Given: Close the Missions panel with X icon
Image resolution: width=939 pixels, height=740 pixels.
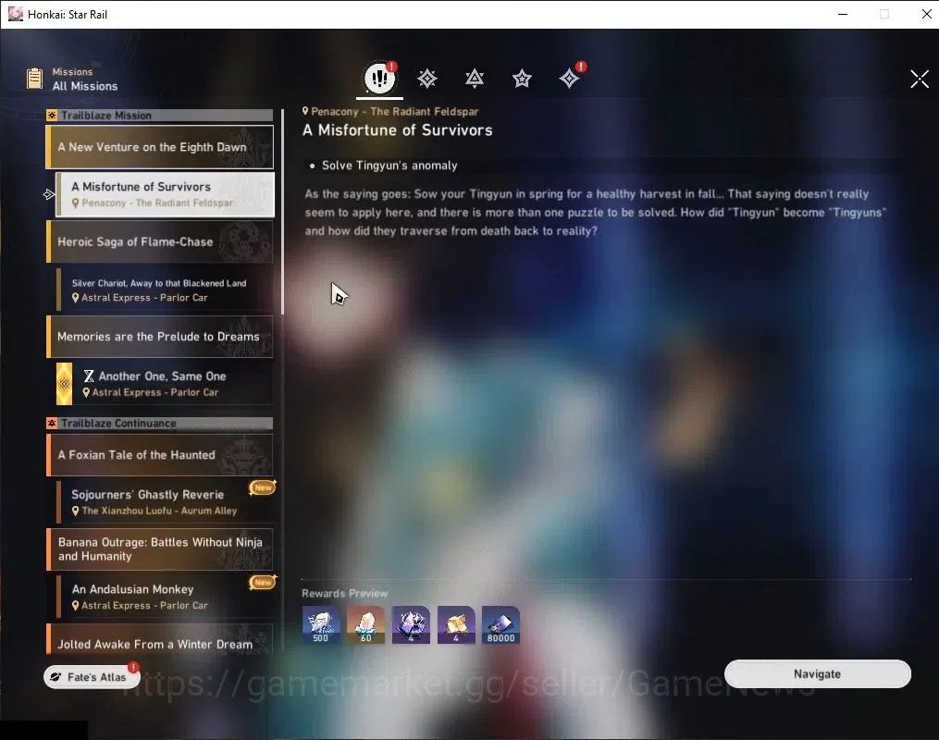Looking at the screenshot, I should pos(920,79).
